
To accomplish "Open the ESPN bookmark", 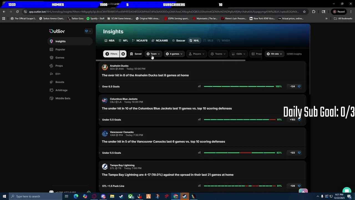I will pos(177,19).
